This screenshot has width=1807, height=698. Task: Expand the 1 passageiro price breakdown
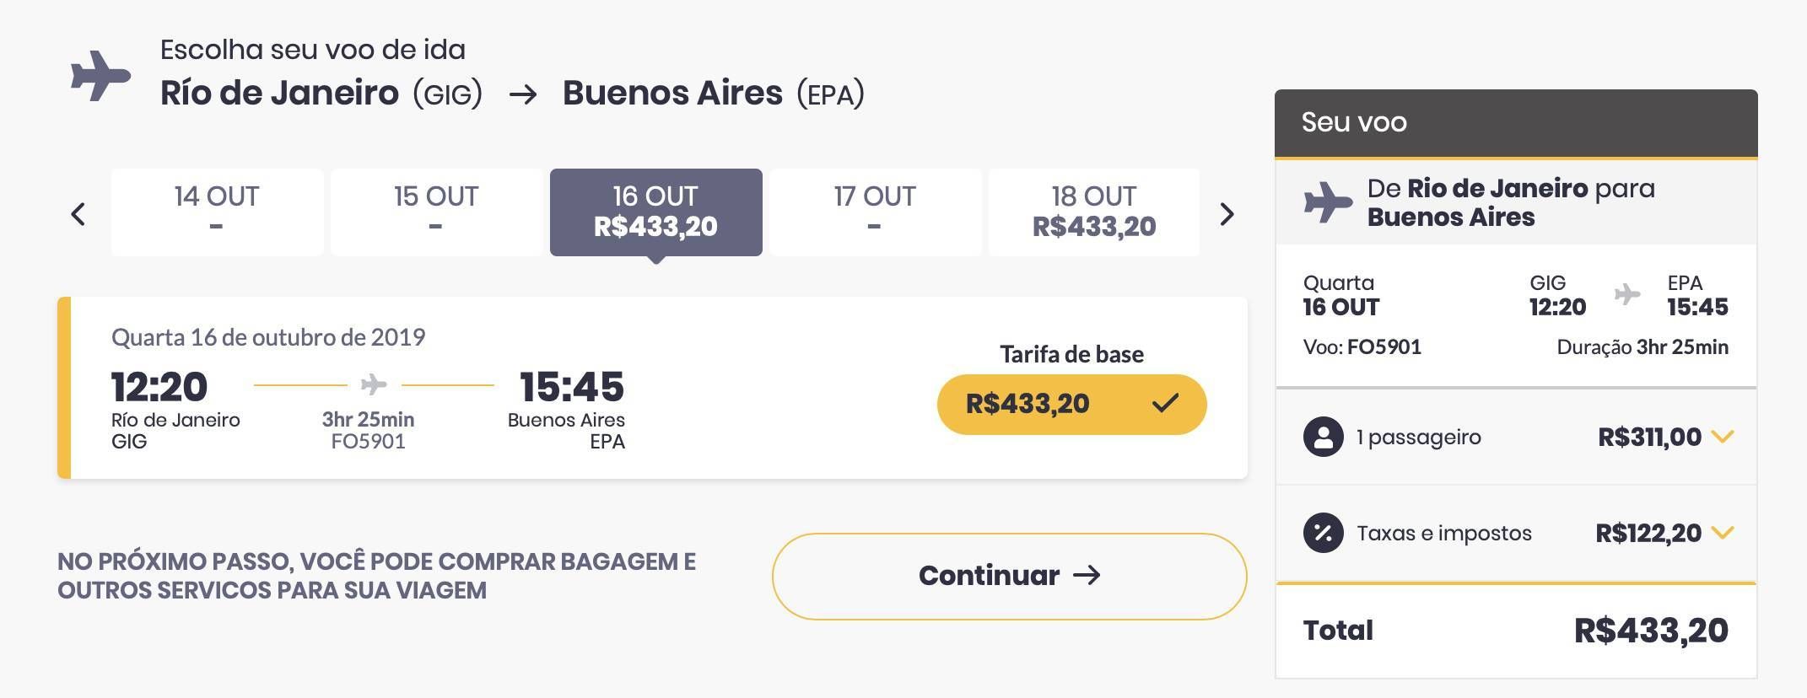(x=1722, y=437)
